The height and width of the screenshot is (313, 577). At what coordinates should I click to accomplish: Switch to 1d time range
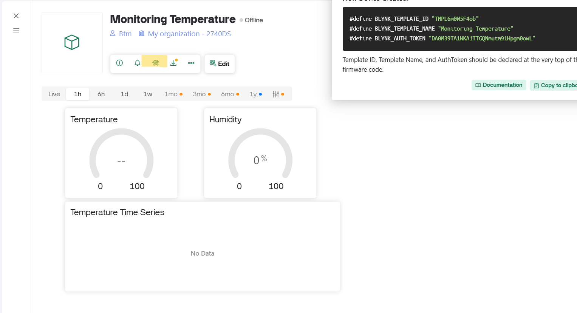click(124, 94)
